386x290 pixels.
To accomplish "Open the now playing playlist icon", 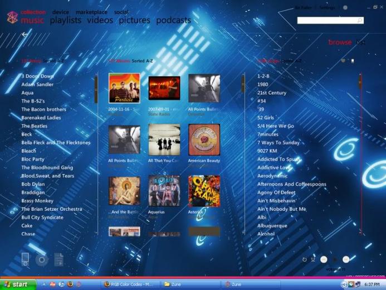I will click(x=59, y=259).
